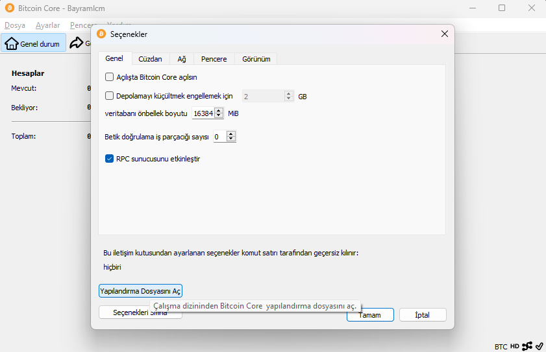This screenshot has height=352, width=546.
Task: Click the prune size GB input field
Action: pos(263,97)
